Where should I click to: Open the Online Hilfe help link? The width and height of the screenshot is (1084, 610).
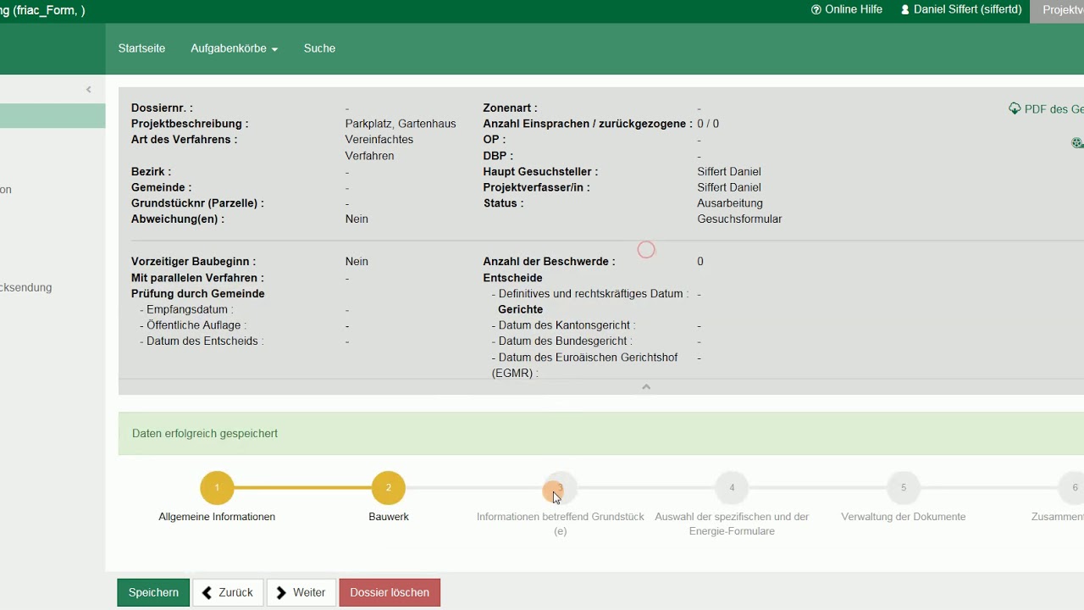coord(846,9)
